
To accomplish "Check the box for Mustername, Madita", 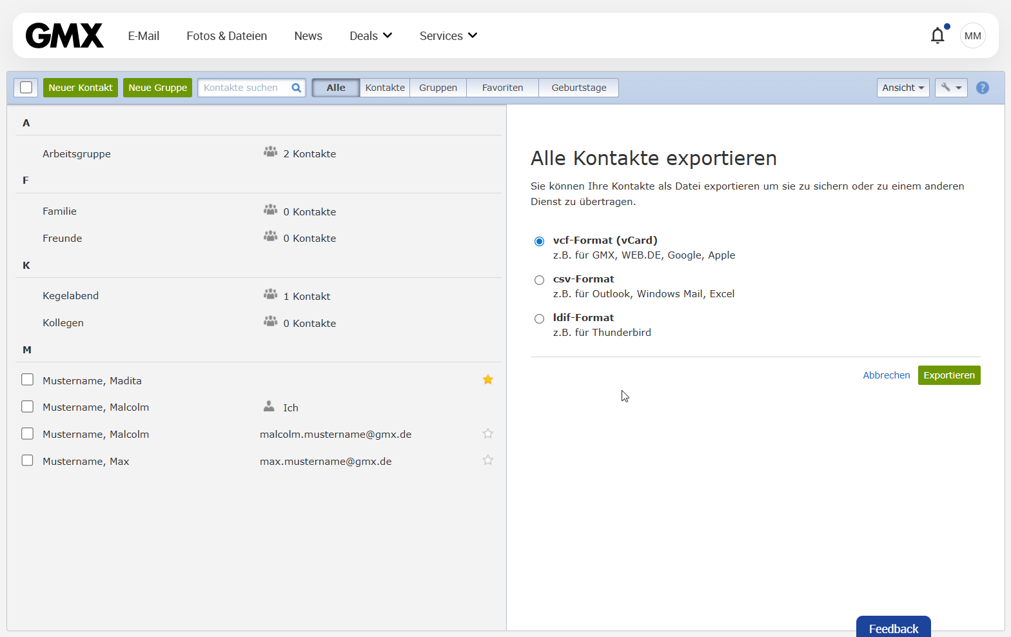I will pyautogui.click(x=27, y=380).
